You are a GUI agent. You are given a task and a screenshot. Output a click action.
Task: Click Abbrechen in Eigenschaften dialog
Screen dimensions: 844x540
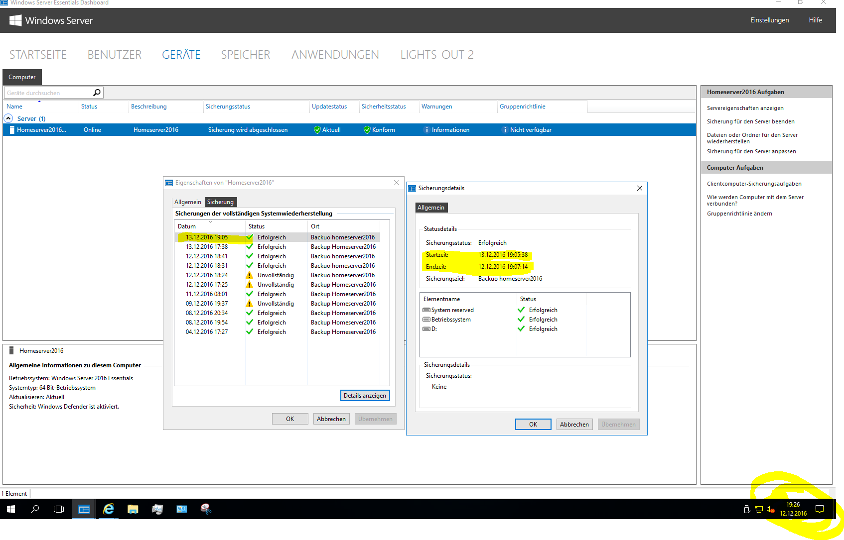pyautogui.click(x=331, y=419)
